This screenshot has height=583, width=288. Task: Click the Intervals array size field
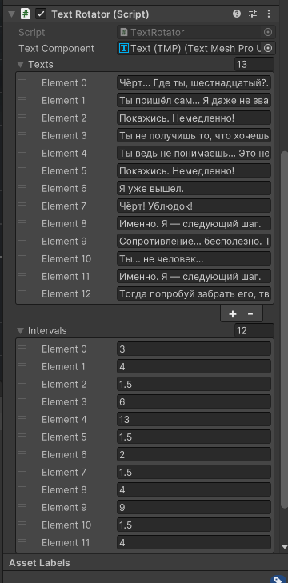click(254, 330)
